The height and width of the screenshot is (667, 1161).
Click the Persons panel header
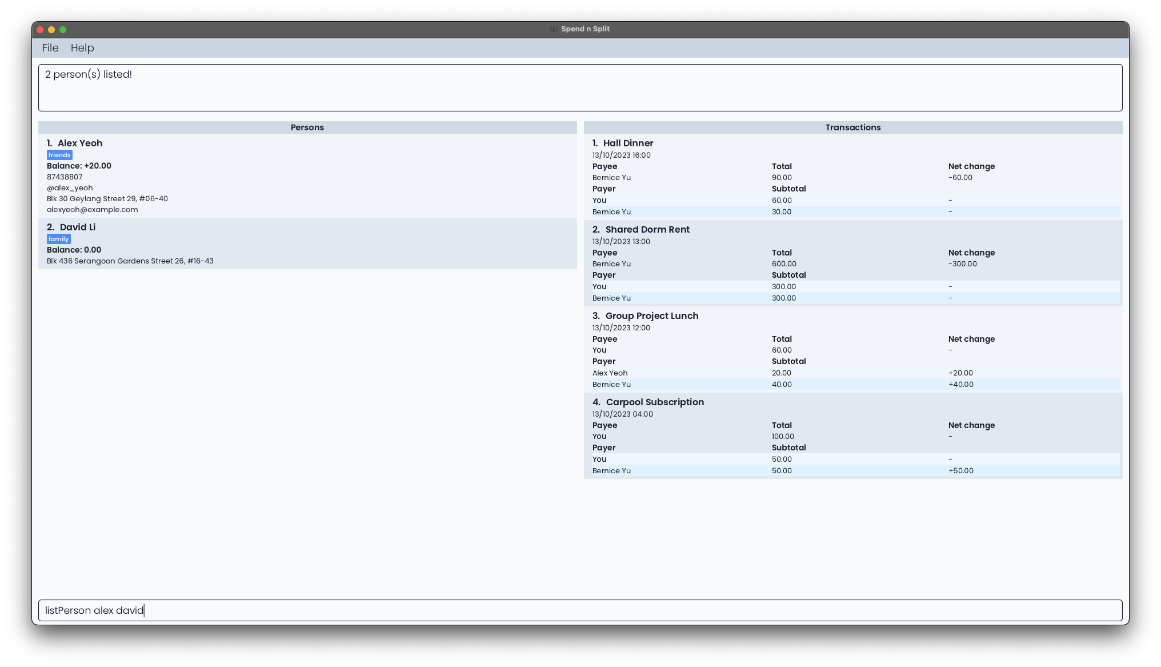[307, 127]
